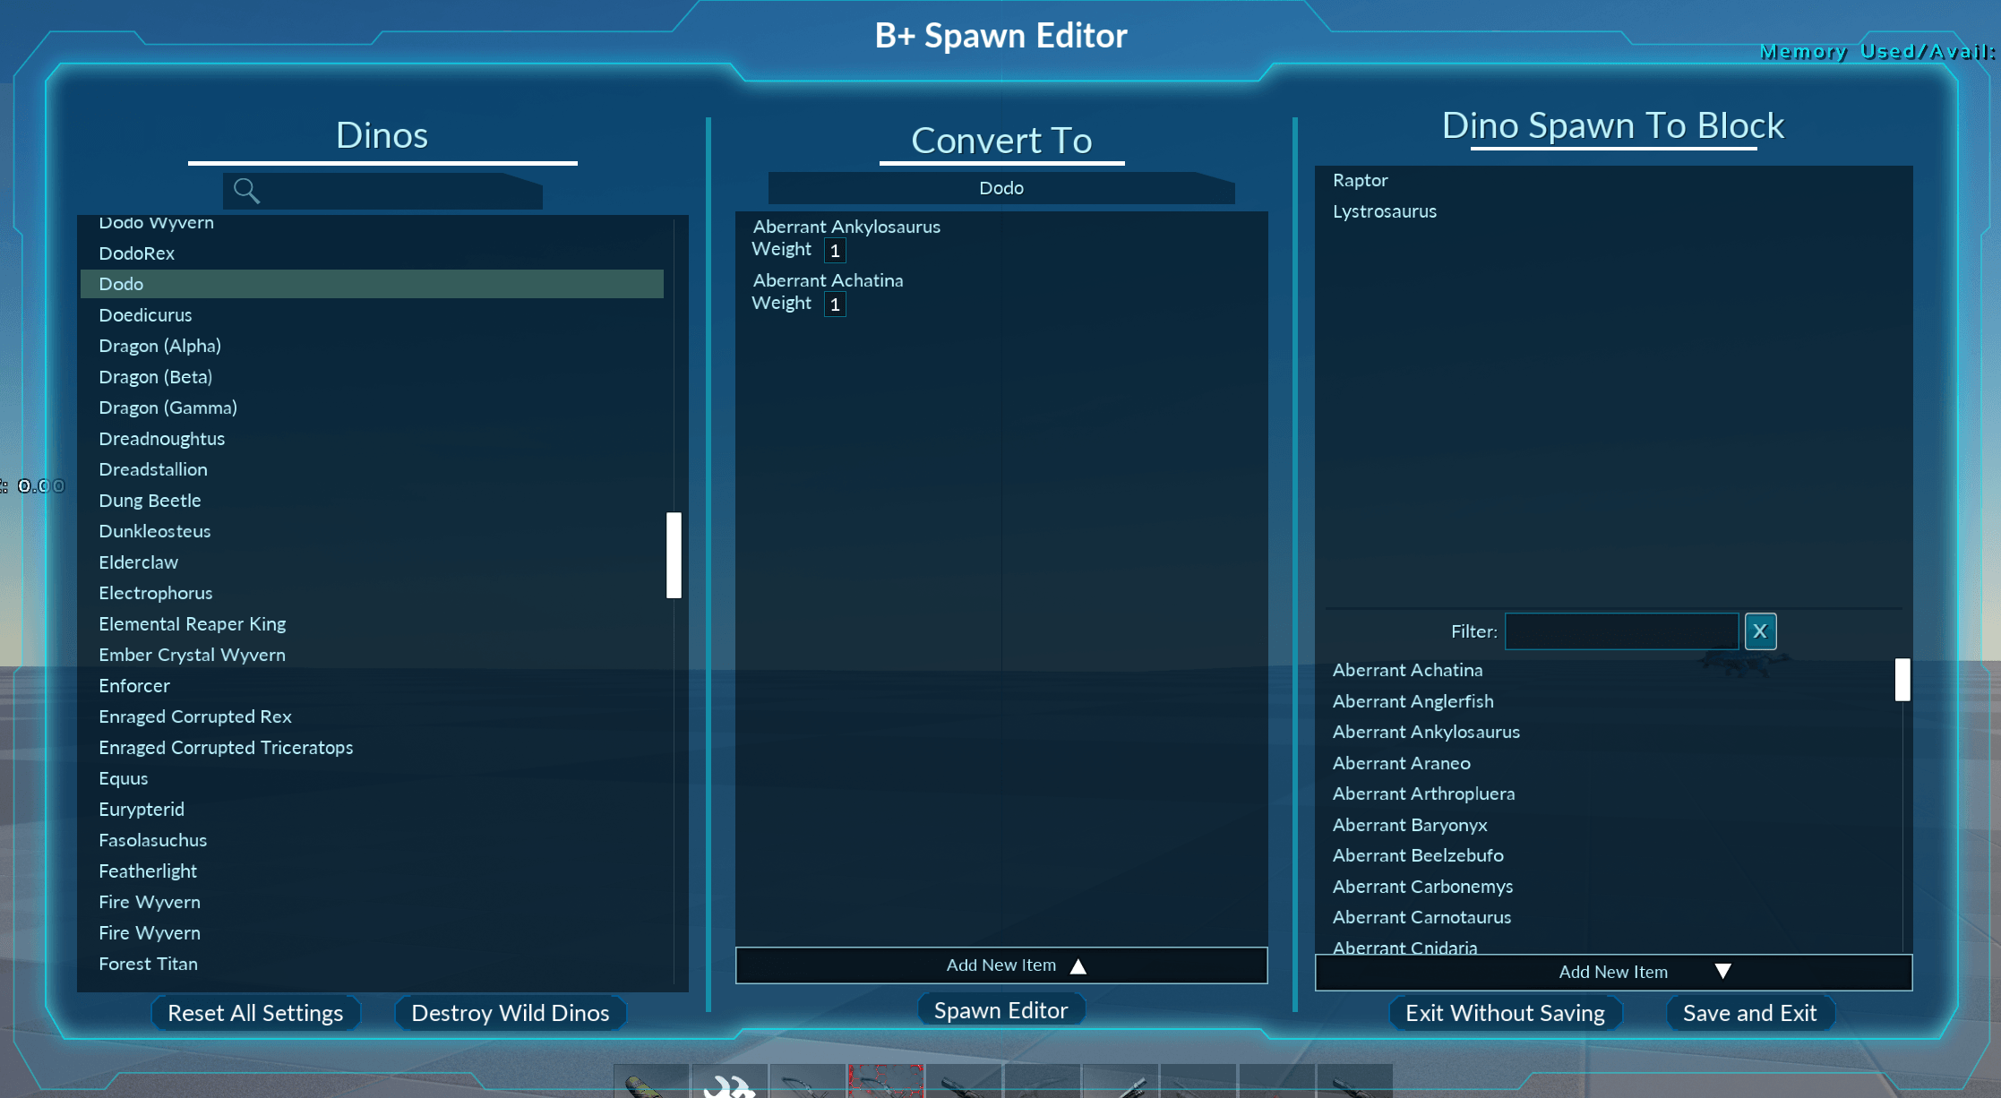Select Raptor in blocked spawns
Screen dimensions: 2001x1098
coord(1360,180)
